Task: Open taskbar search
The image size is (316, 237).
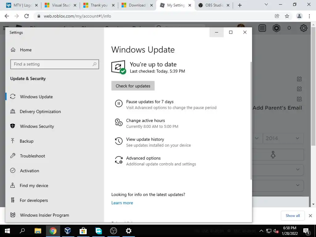Action: [22, 231]
